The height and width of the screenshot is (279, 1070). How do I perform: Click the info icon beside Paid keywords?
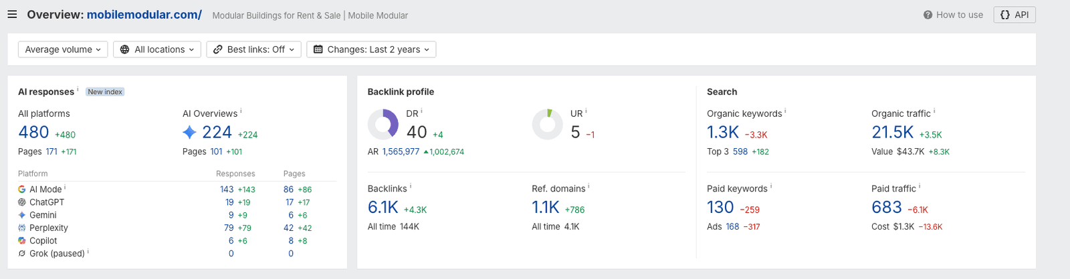point(771,187)
